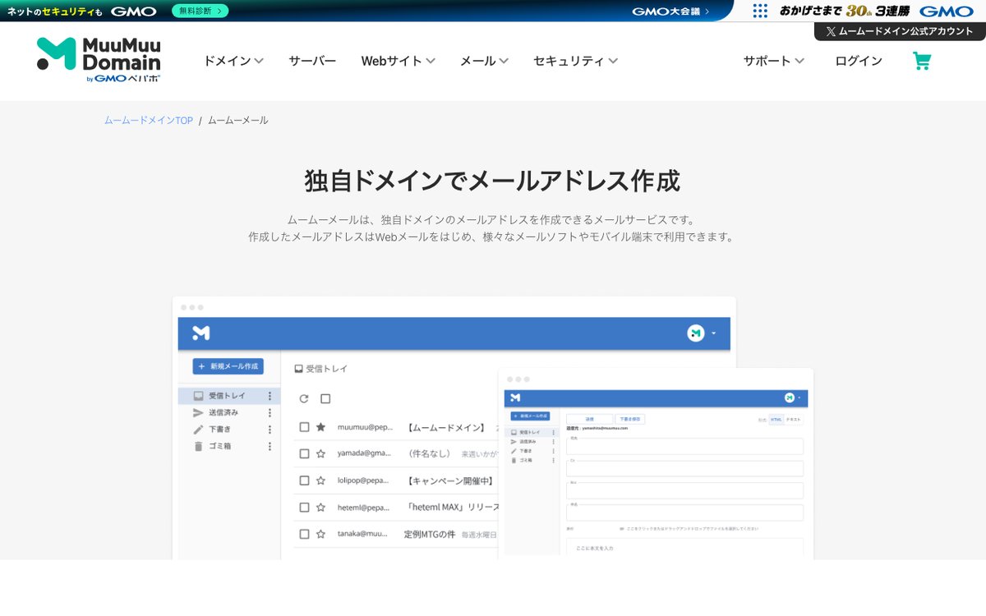Click the GMO logo at top right
The height and width of the screenshot is (616, 986).
[x=947, y=11]
